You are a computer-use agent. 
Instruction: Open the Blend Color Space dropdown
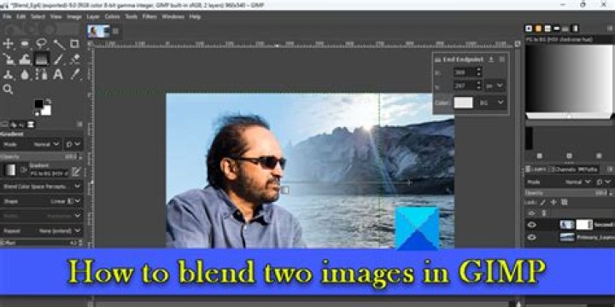tap(42, 187)
